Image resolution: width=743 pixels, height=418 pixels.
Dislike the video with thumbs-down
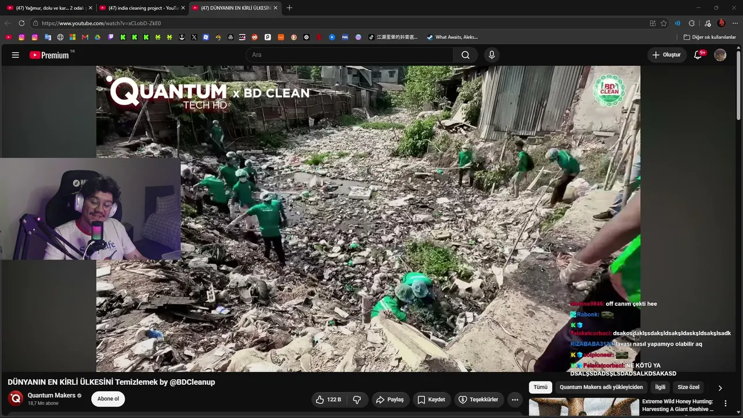pyautogui.click(x=357, y=399)
